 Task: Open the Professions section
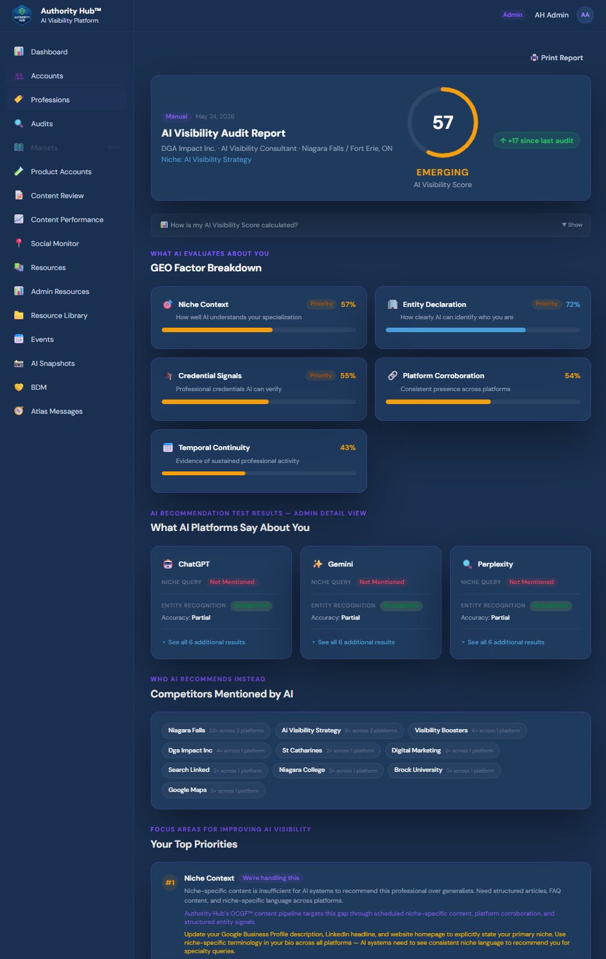[67, 100]
